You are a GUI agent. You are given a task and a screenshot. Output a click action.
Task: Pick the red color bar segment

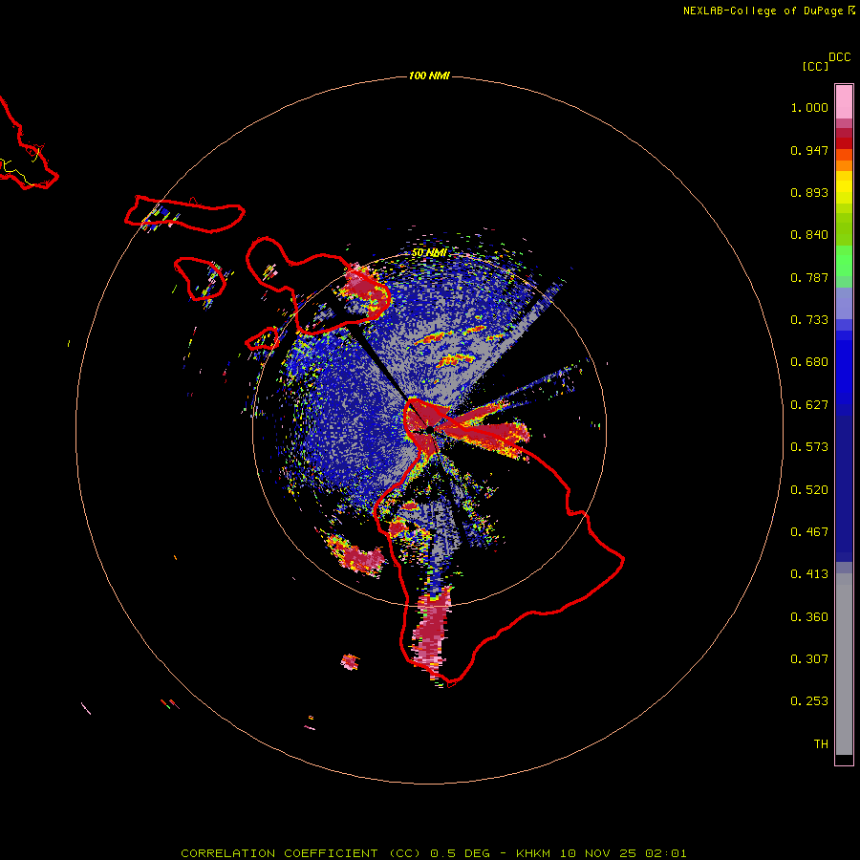point(844,142)
